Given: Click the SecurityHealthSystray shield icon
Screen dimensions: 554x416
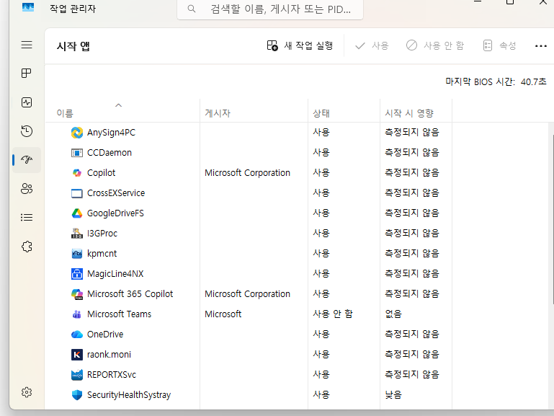Looking at the screenshot, I should tap(77, 395).
